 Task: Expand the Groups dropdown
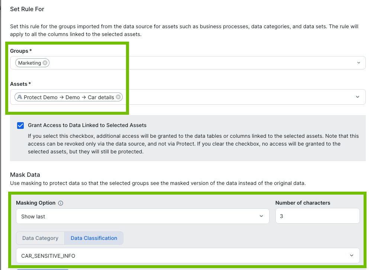click(x=359, y=62)
